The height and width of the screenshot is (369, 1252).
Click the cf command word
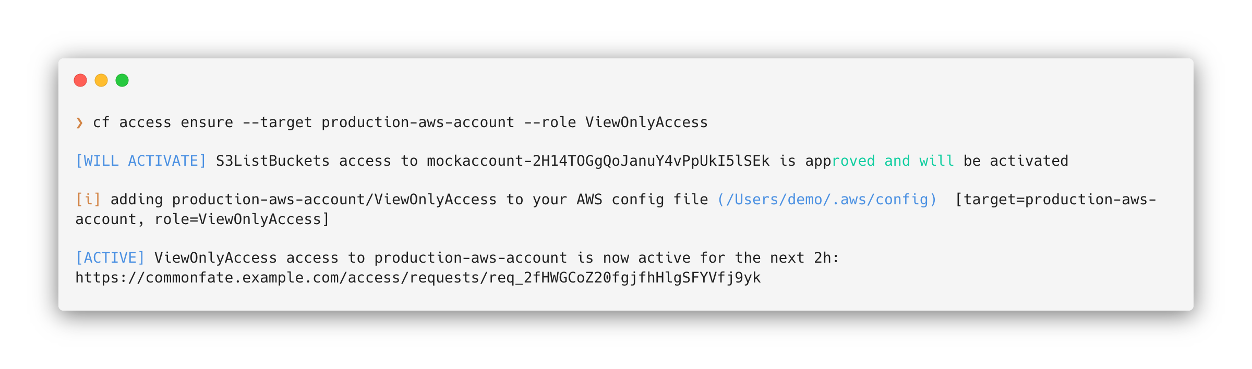point(101,122)
